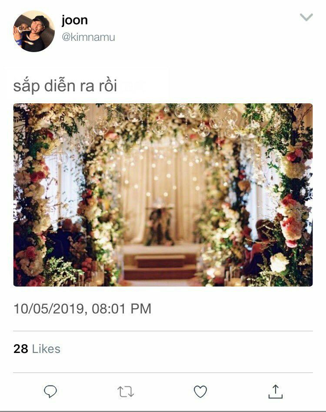The image size is (326, 412).
Task: Expand tweet options chevron menu
Action: tap(306, 17)
